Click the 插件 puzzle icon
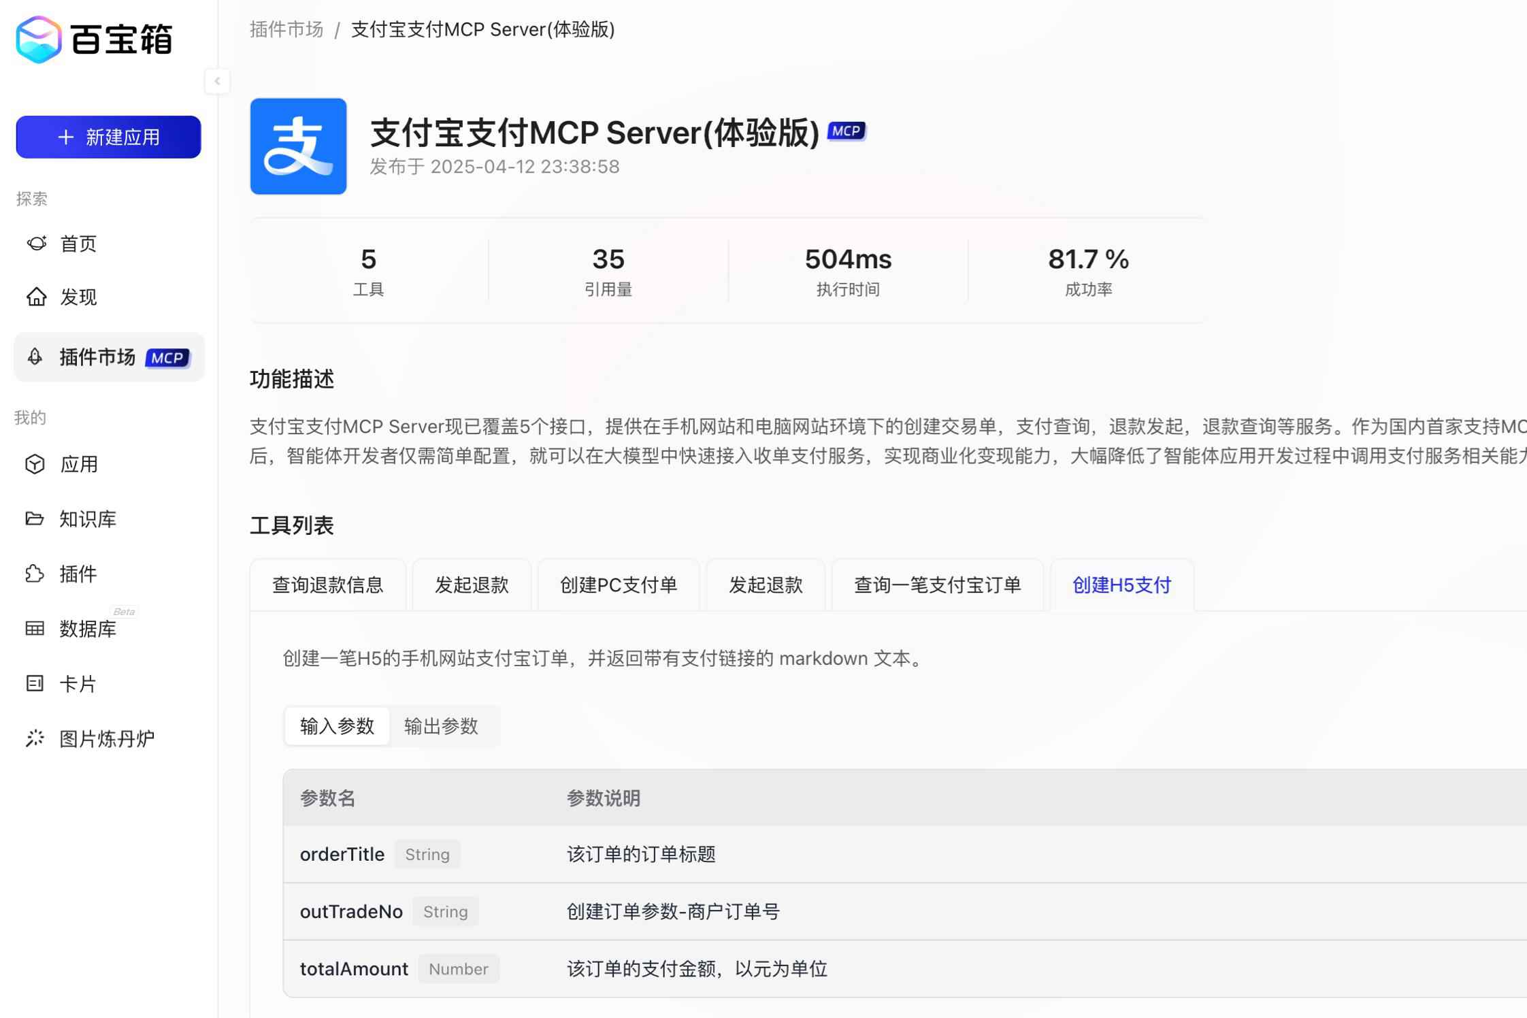 (x=35, y=574)
